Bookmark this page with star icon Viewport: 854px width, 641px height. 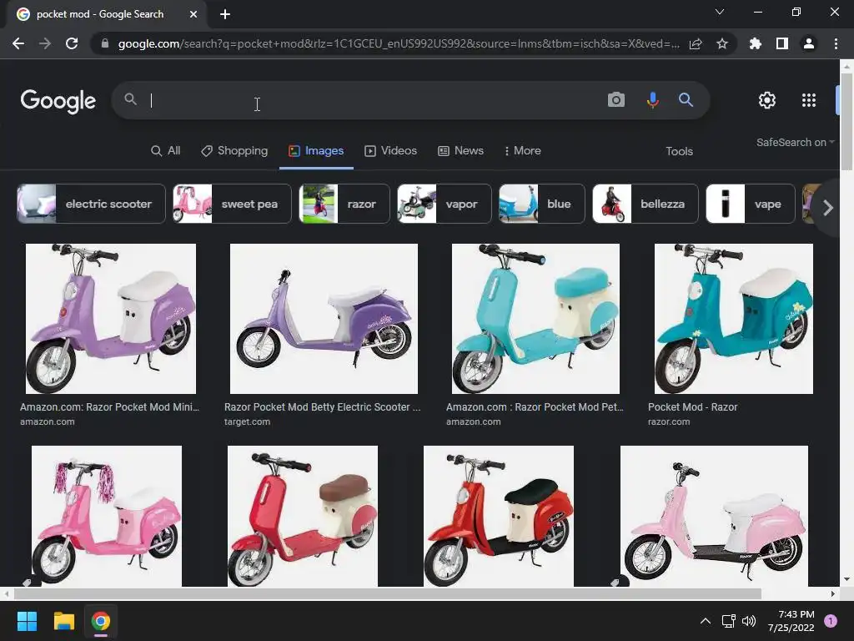coord(722,43)
